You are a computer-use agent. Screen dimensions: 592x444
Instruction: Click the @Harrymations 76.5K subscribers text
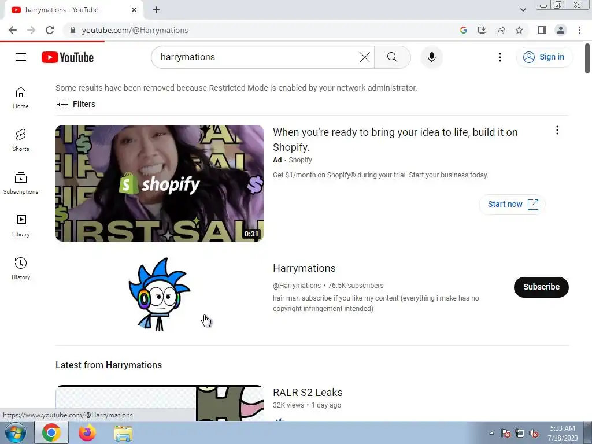pyautogui.click(x=328, y=286)
